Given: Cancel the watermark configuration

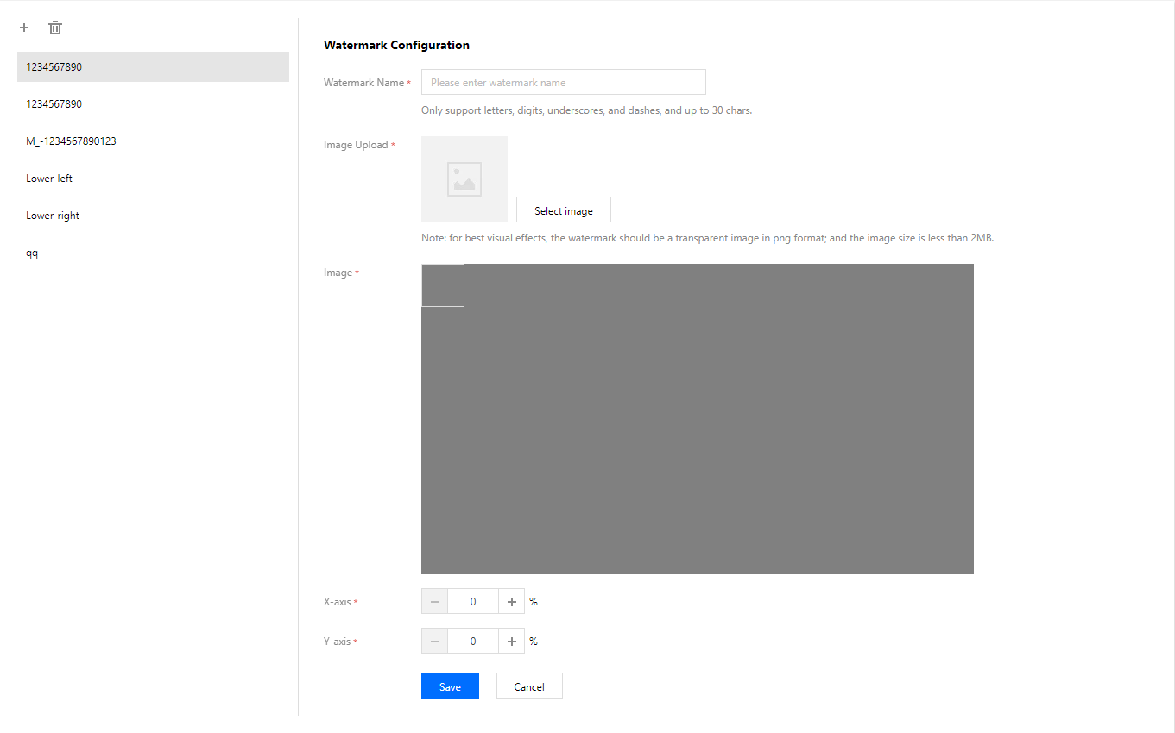Looking at the screenshot, I should [529, 686].
